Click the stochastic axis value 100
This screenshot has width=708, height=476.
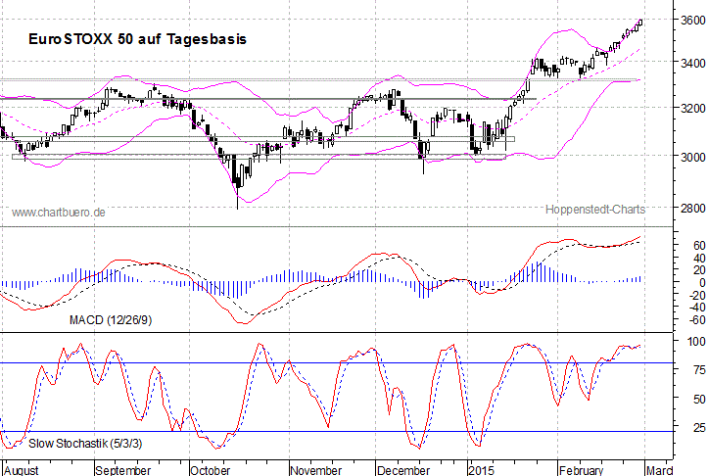tap(696, 342)
